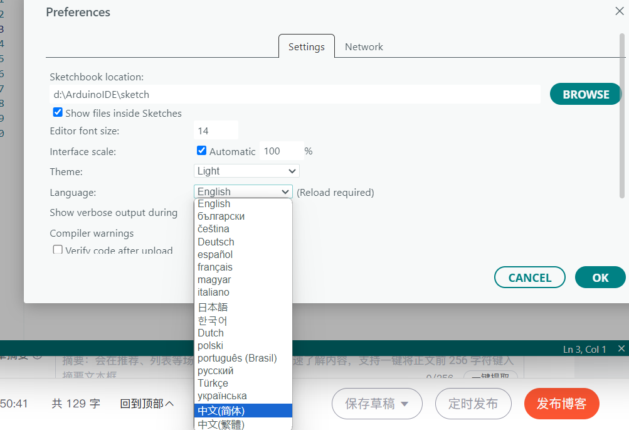Screen dimensions: 629x430
Task: Enable Verify code after upload
Action: click(x=57, y=249)
